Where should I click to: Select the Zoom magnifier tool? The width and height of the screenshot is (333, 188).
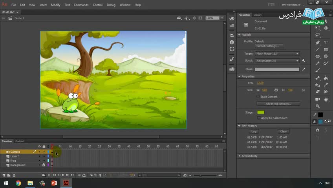click(x=318, y=107)
